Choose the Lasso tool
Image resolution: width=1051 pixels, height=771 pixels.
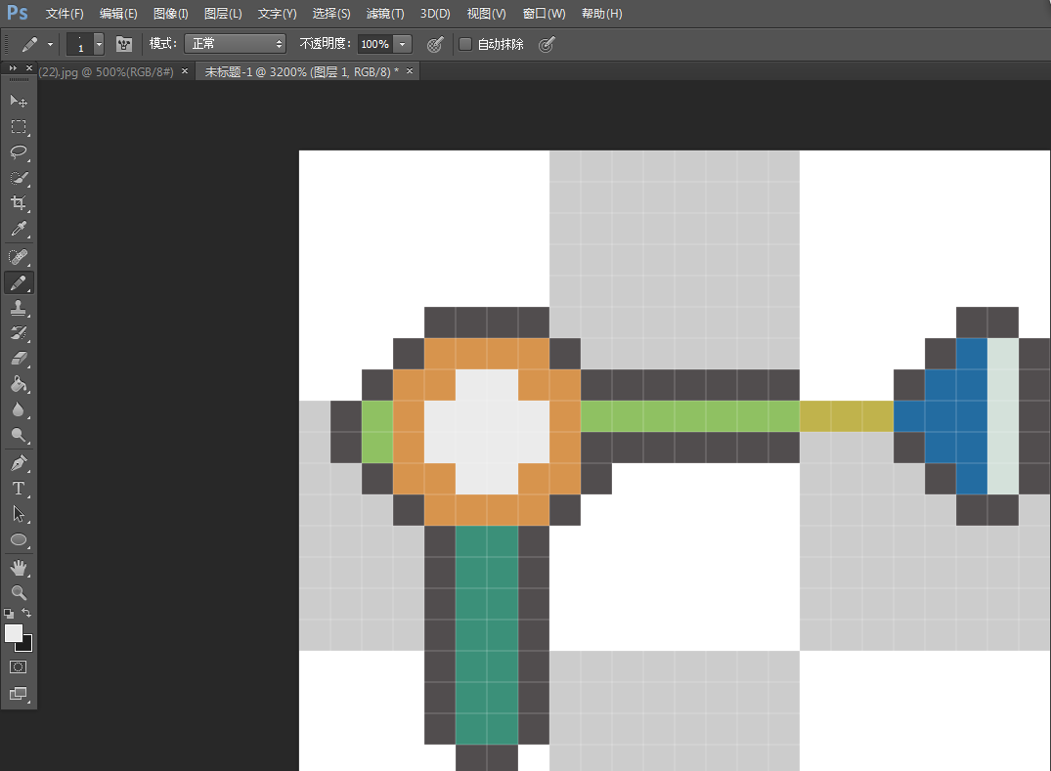[x=19, y=152]
